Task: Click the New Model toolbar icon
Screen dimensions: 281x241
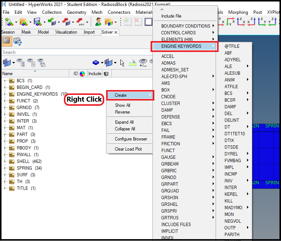Action: [x=9, y=22]
